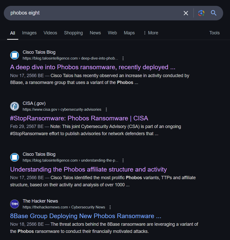Clear the search box text

point(186,13)
